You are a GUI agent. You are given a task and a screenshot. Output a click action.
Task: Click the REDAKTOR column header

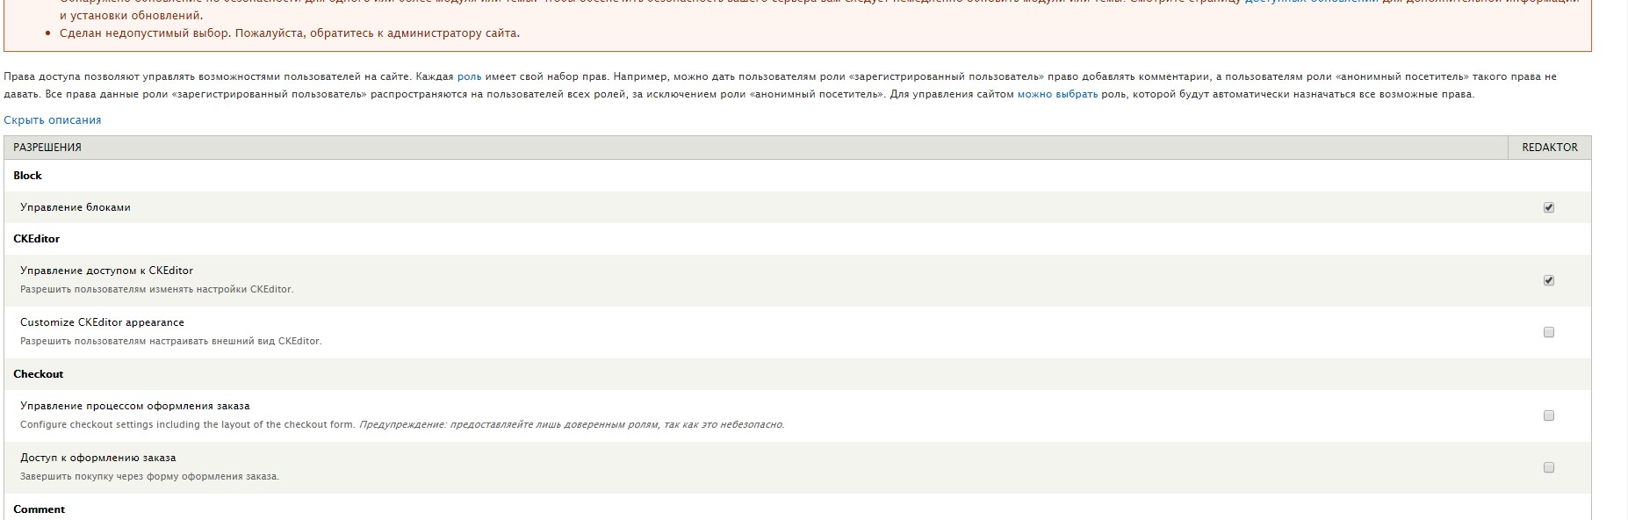point(1549,148)
